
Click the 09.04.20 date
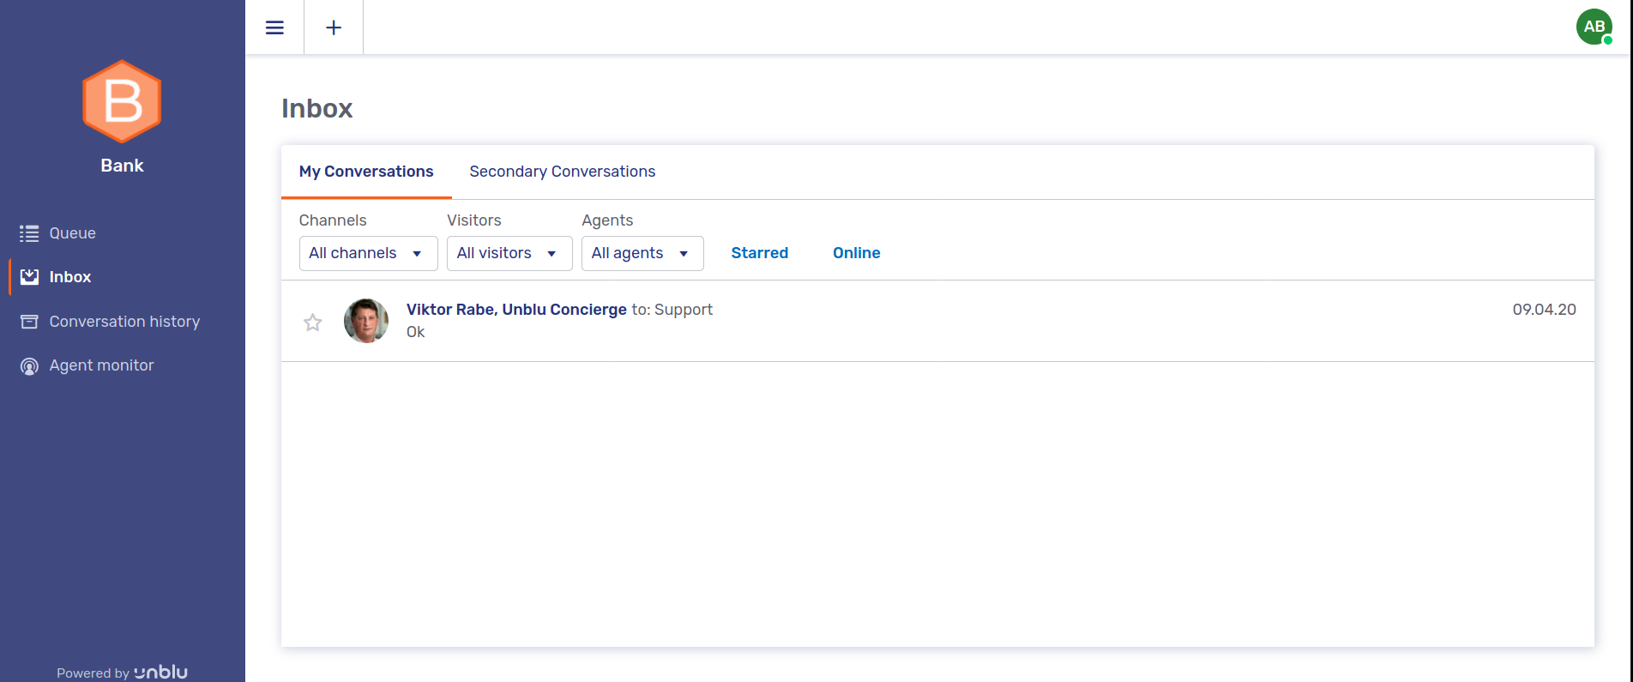coord(1544,310)
